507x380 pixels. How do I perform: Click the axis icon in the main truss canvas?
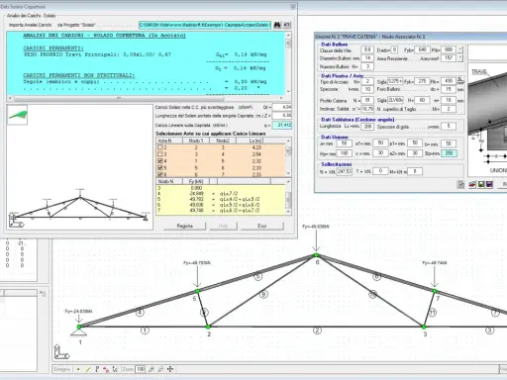(x=61, y=352)
